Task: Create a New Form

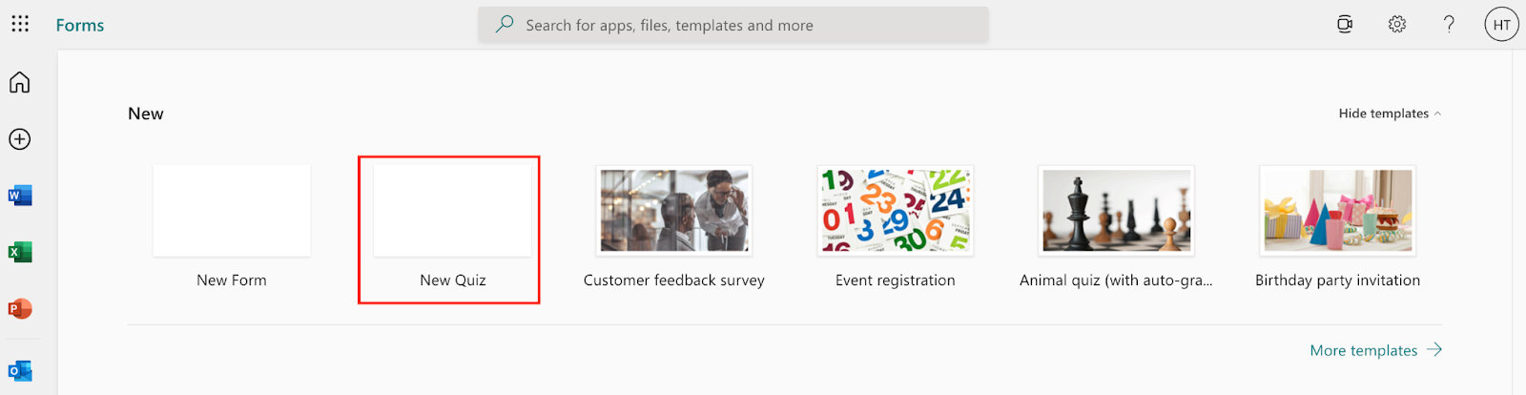Action: tap(232, 212)
